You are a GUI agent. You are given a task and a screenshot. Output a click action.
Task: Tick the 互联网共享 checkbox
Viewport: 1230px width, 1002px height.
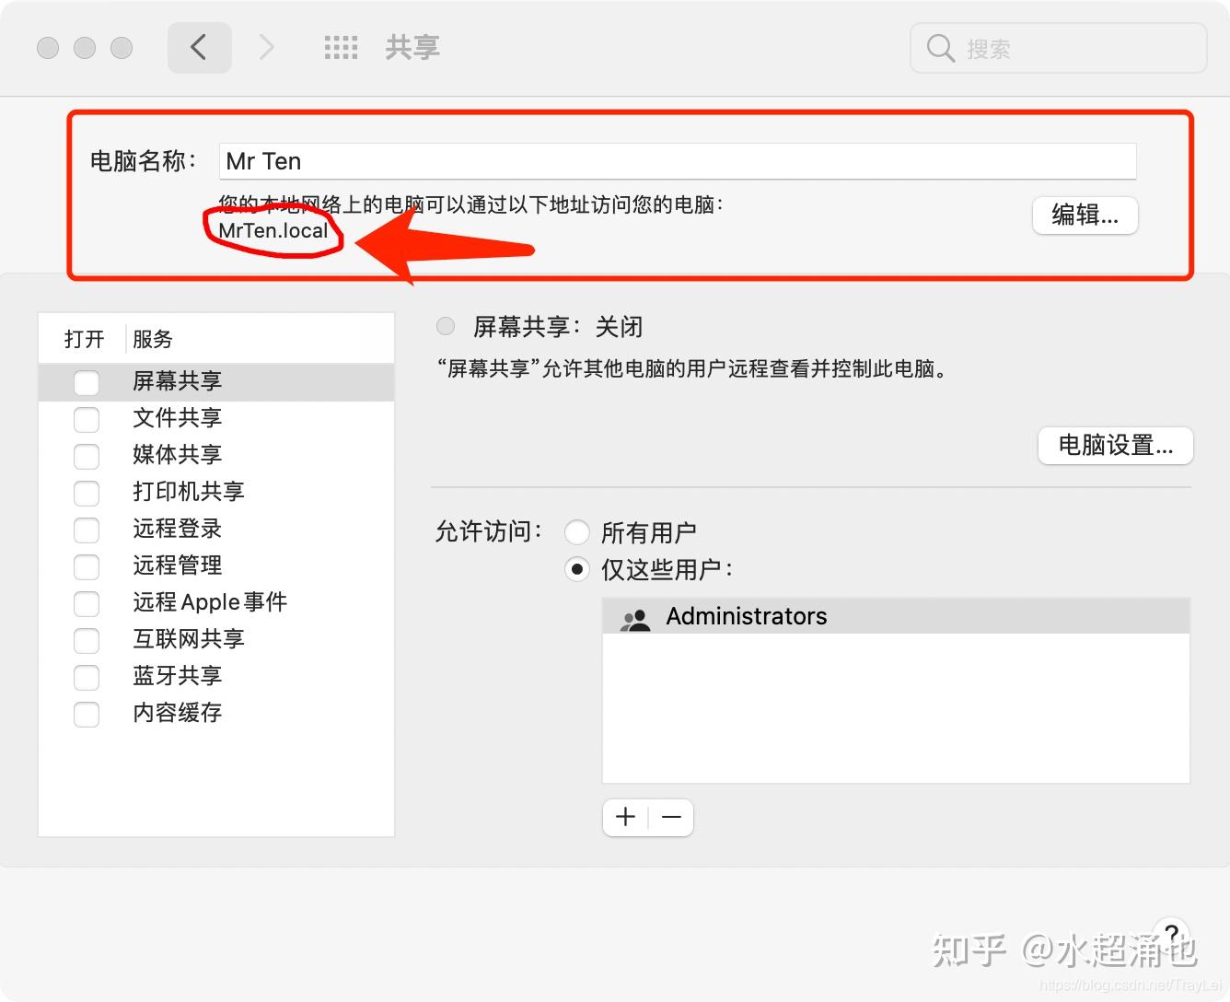pyautogui.click(x=87, y=640)
